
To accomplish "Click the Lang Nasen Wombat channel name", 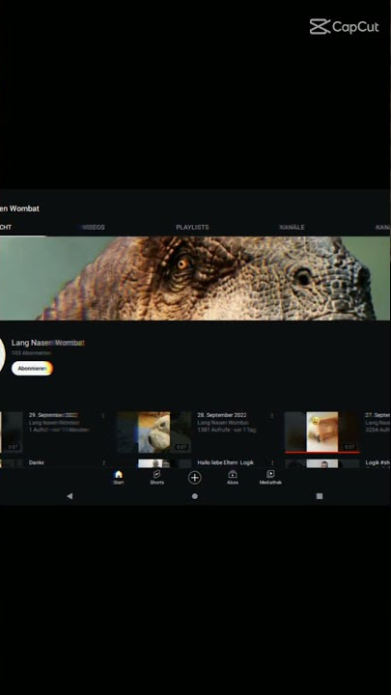I will click(48, 343).
